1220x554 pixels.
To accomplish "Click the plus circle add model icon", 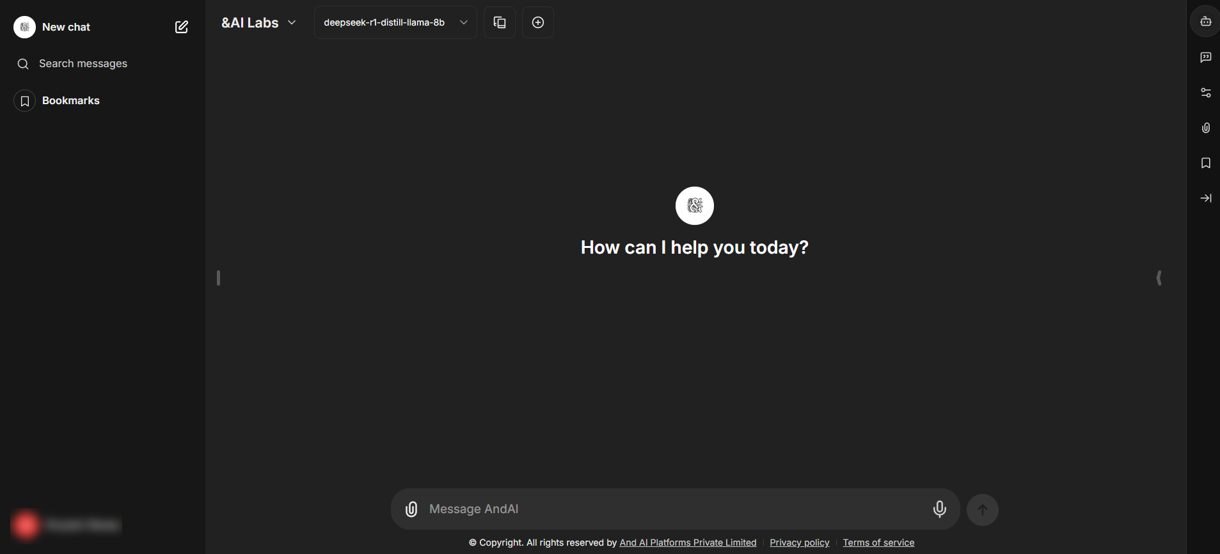I will (x=538, y=22).
